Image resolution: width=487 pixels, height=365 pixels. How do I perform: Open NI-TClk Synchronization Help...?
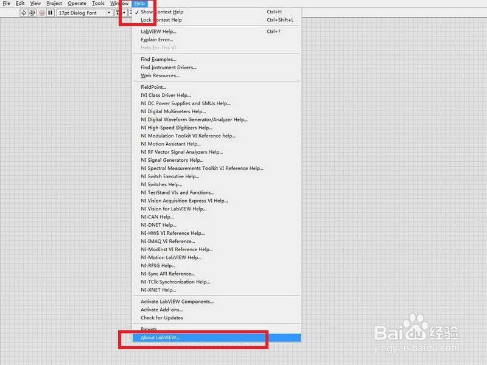tap(217, 282)
